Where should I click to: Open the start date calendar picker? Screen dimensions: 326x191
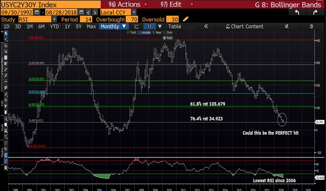click(36, 12)
